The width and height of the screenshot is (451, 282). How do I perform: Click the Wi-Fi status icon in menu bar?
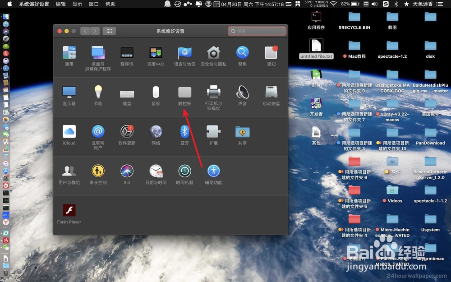click(334, 4)
